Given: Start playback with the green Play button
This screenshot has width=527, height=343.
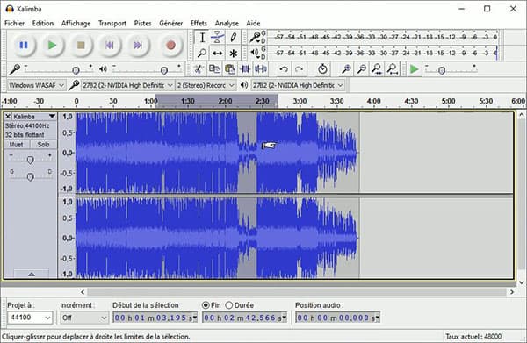Looking at the screenshot, I should (52, 45).
